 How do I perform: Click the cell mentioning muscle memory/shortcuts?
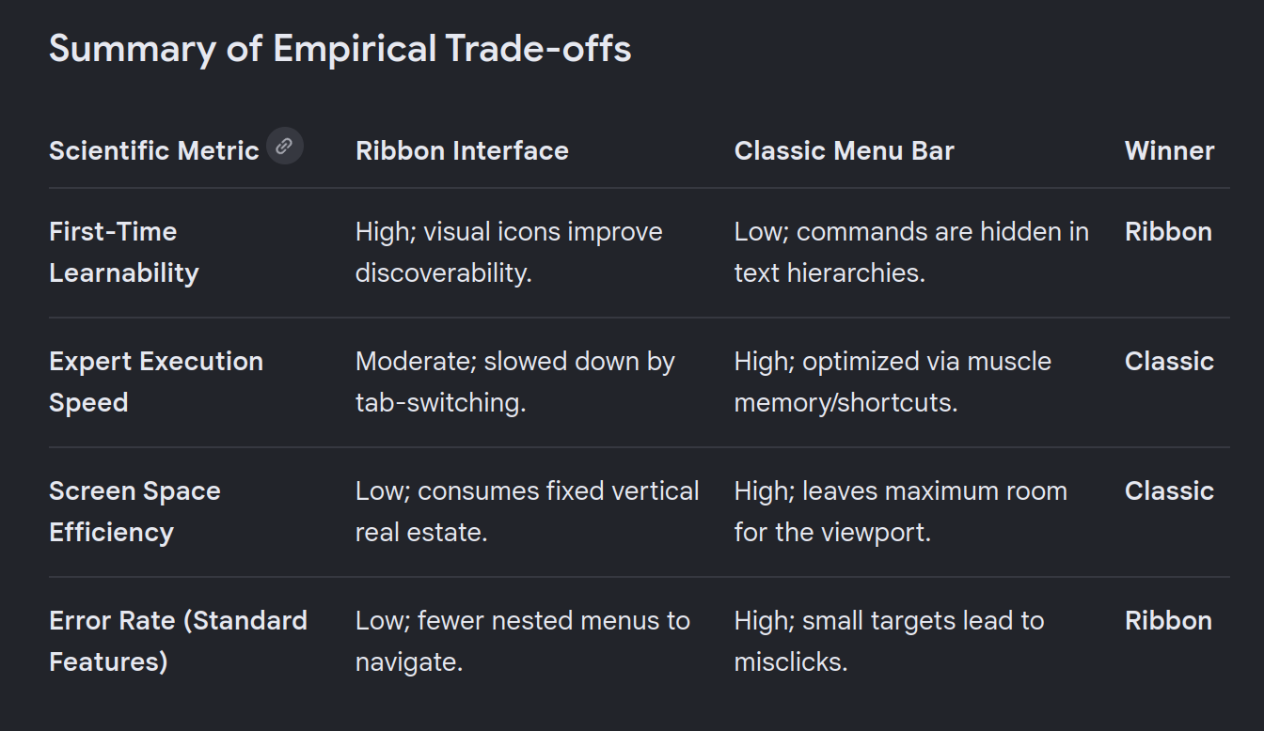tap(893, 381)
